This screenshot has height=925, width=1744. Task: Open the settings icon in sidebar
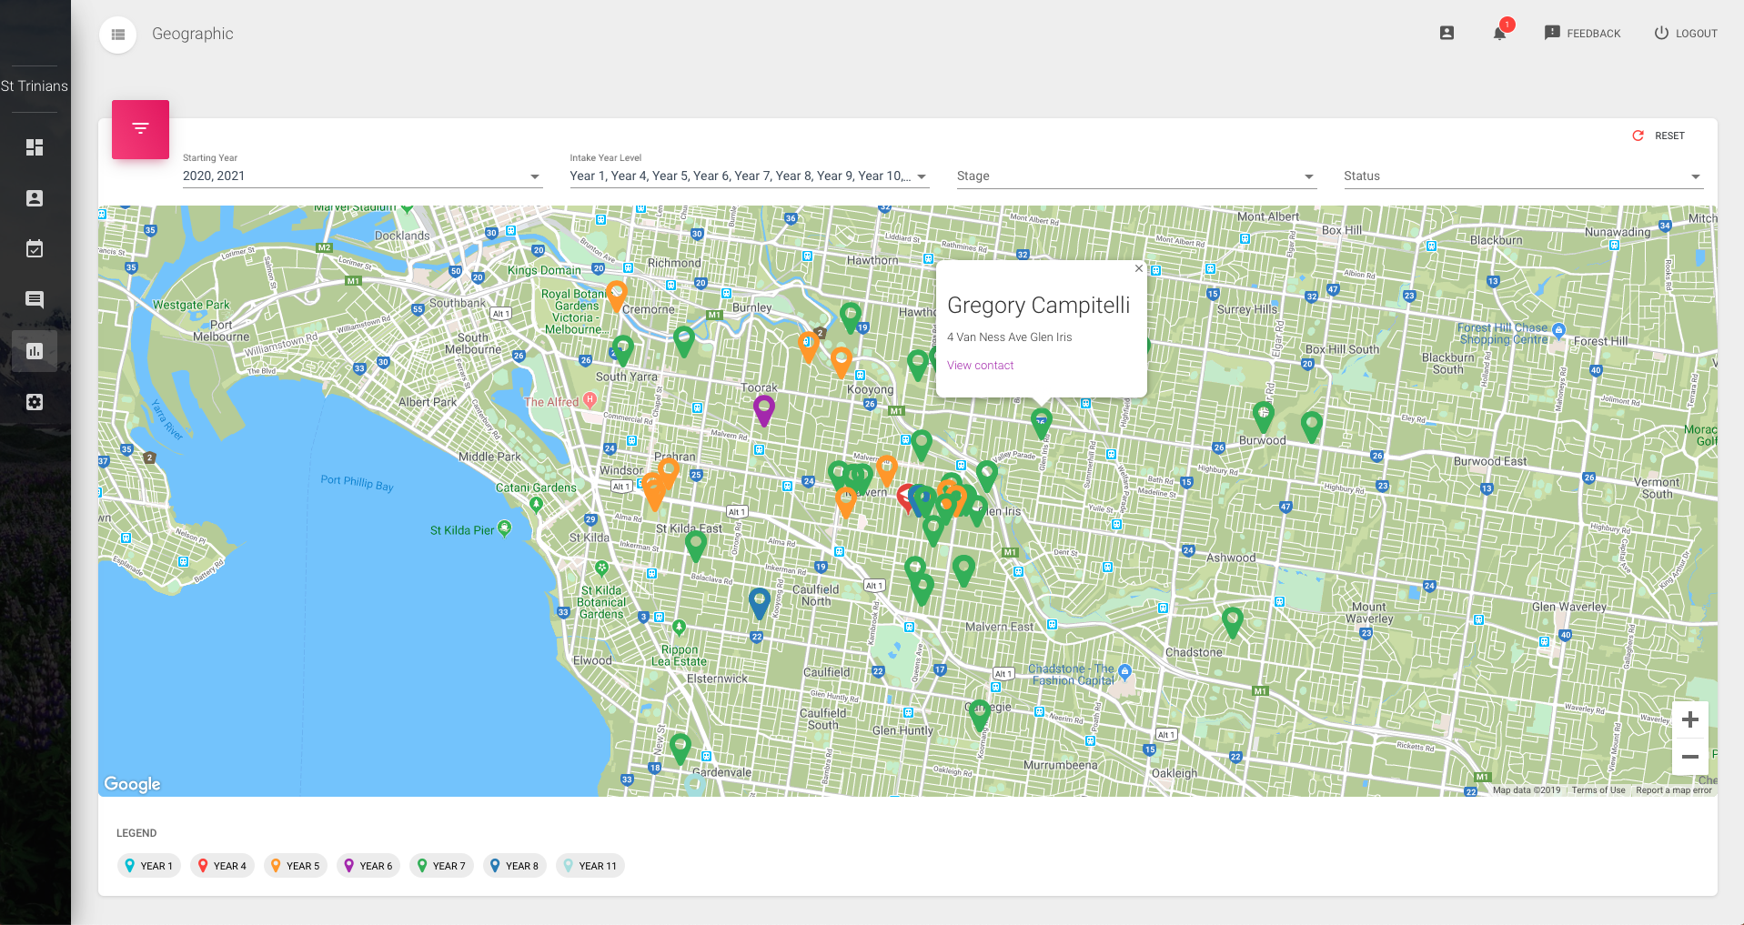35,402
